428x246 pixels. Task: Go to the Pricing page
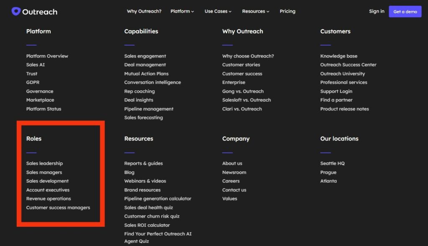point(287,11)
